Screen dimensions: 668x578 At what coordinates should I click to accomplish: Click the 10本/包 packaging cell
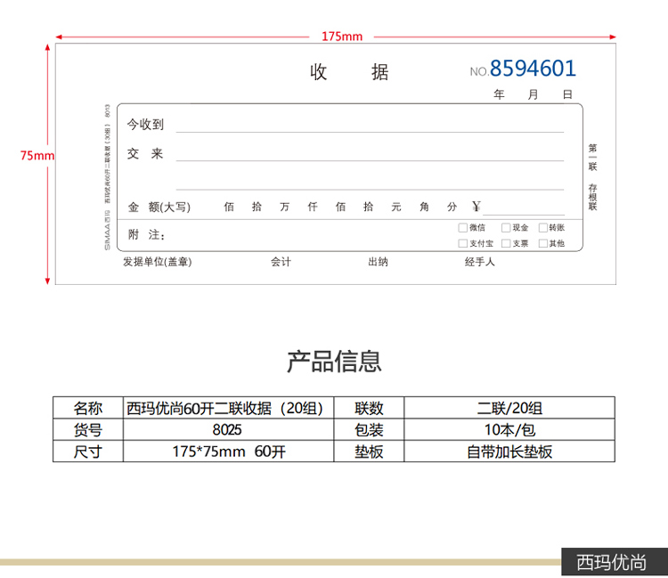[x=509, y=429]
